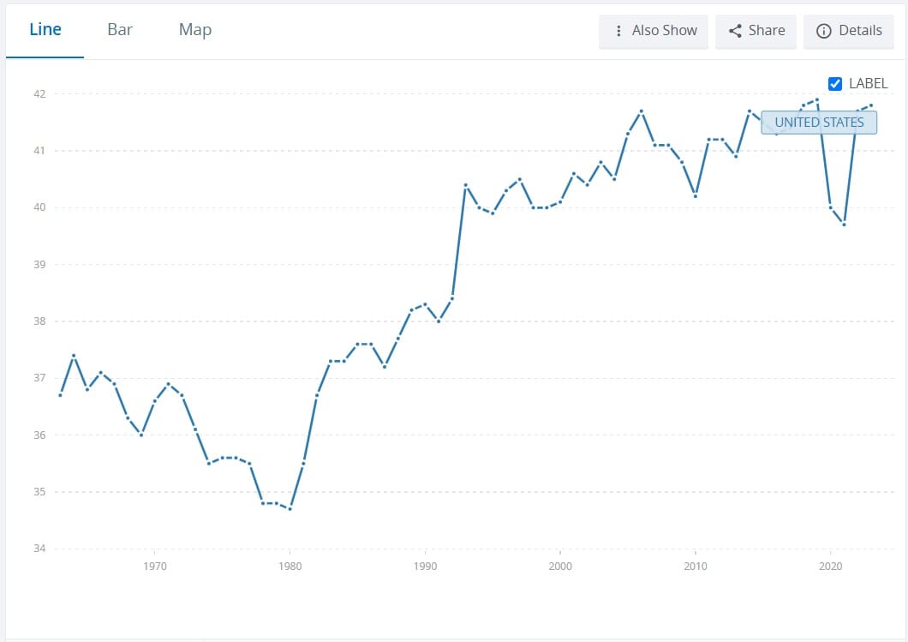The image size is (908, 642).
Task: Click the 2000 x-axis year label
Action: coord(560,567)
